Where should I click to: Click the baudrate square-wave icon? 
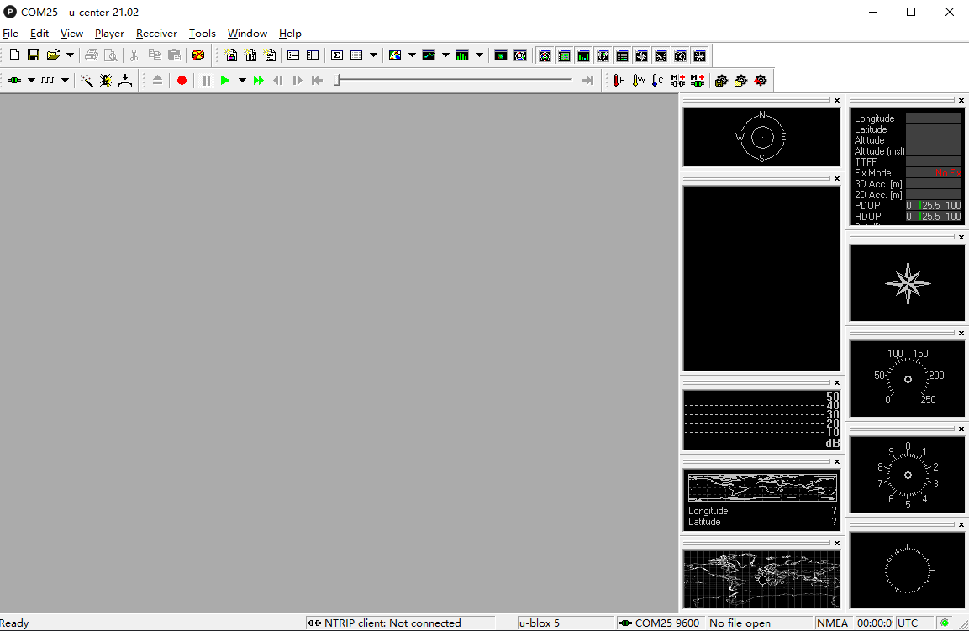[x=48, y=81]
